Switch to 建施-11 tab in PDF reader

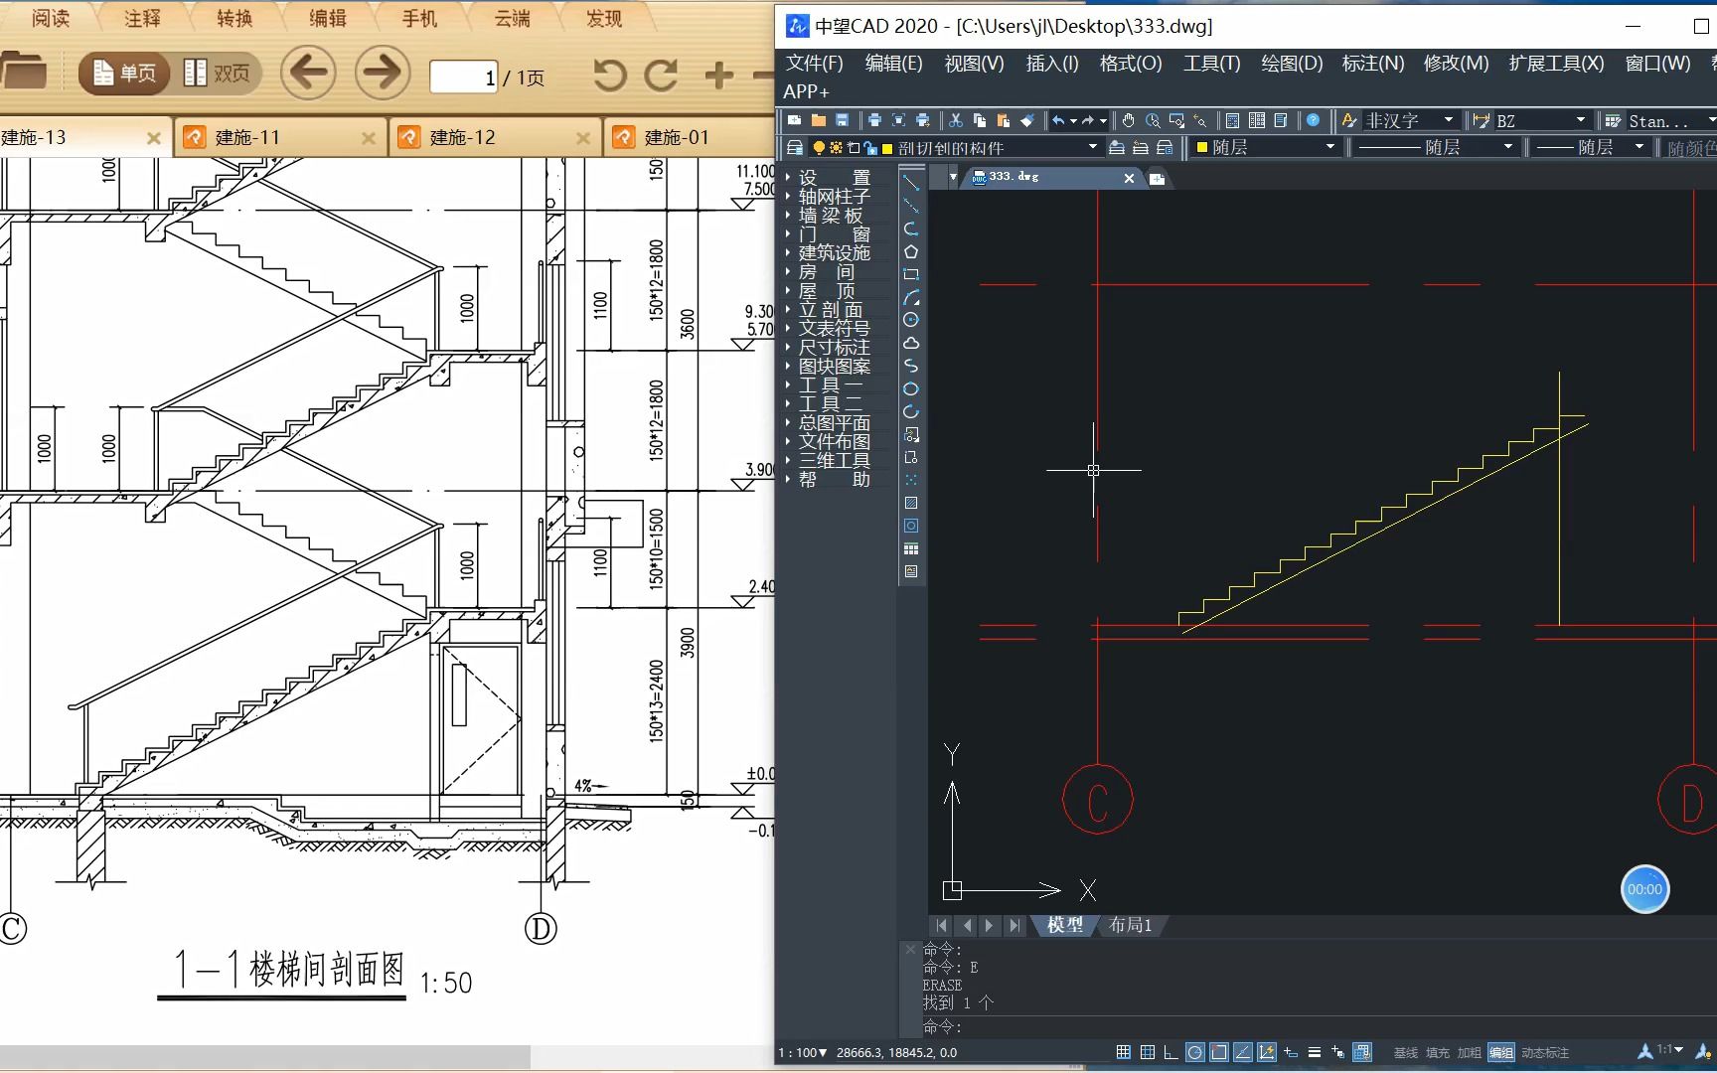point(280,137)
